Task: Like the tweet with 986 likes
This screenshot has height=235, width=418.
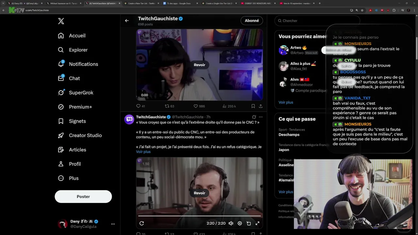Action: (199, 106)
